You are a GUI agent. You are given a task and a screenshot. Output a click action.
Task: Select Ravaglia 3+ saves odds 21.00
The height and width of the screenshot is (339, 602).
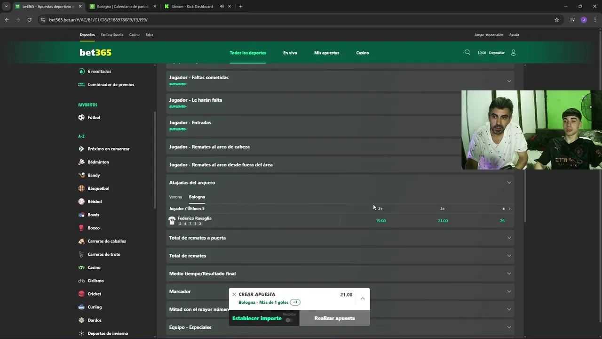click(x=443, y=221)
